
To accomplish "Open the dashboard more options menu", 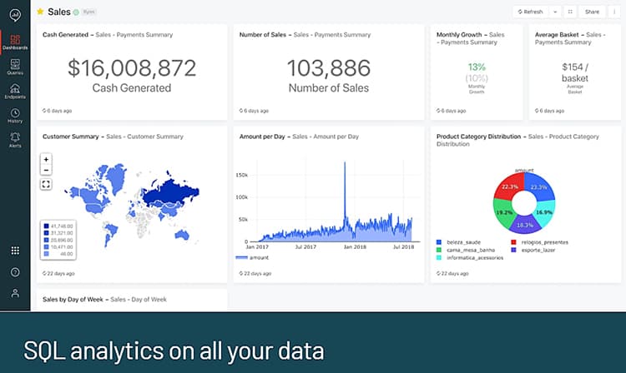I will [x=613, y=12].
